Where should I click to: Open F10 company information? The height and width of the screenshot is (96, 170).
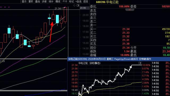point(65,2)
